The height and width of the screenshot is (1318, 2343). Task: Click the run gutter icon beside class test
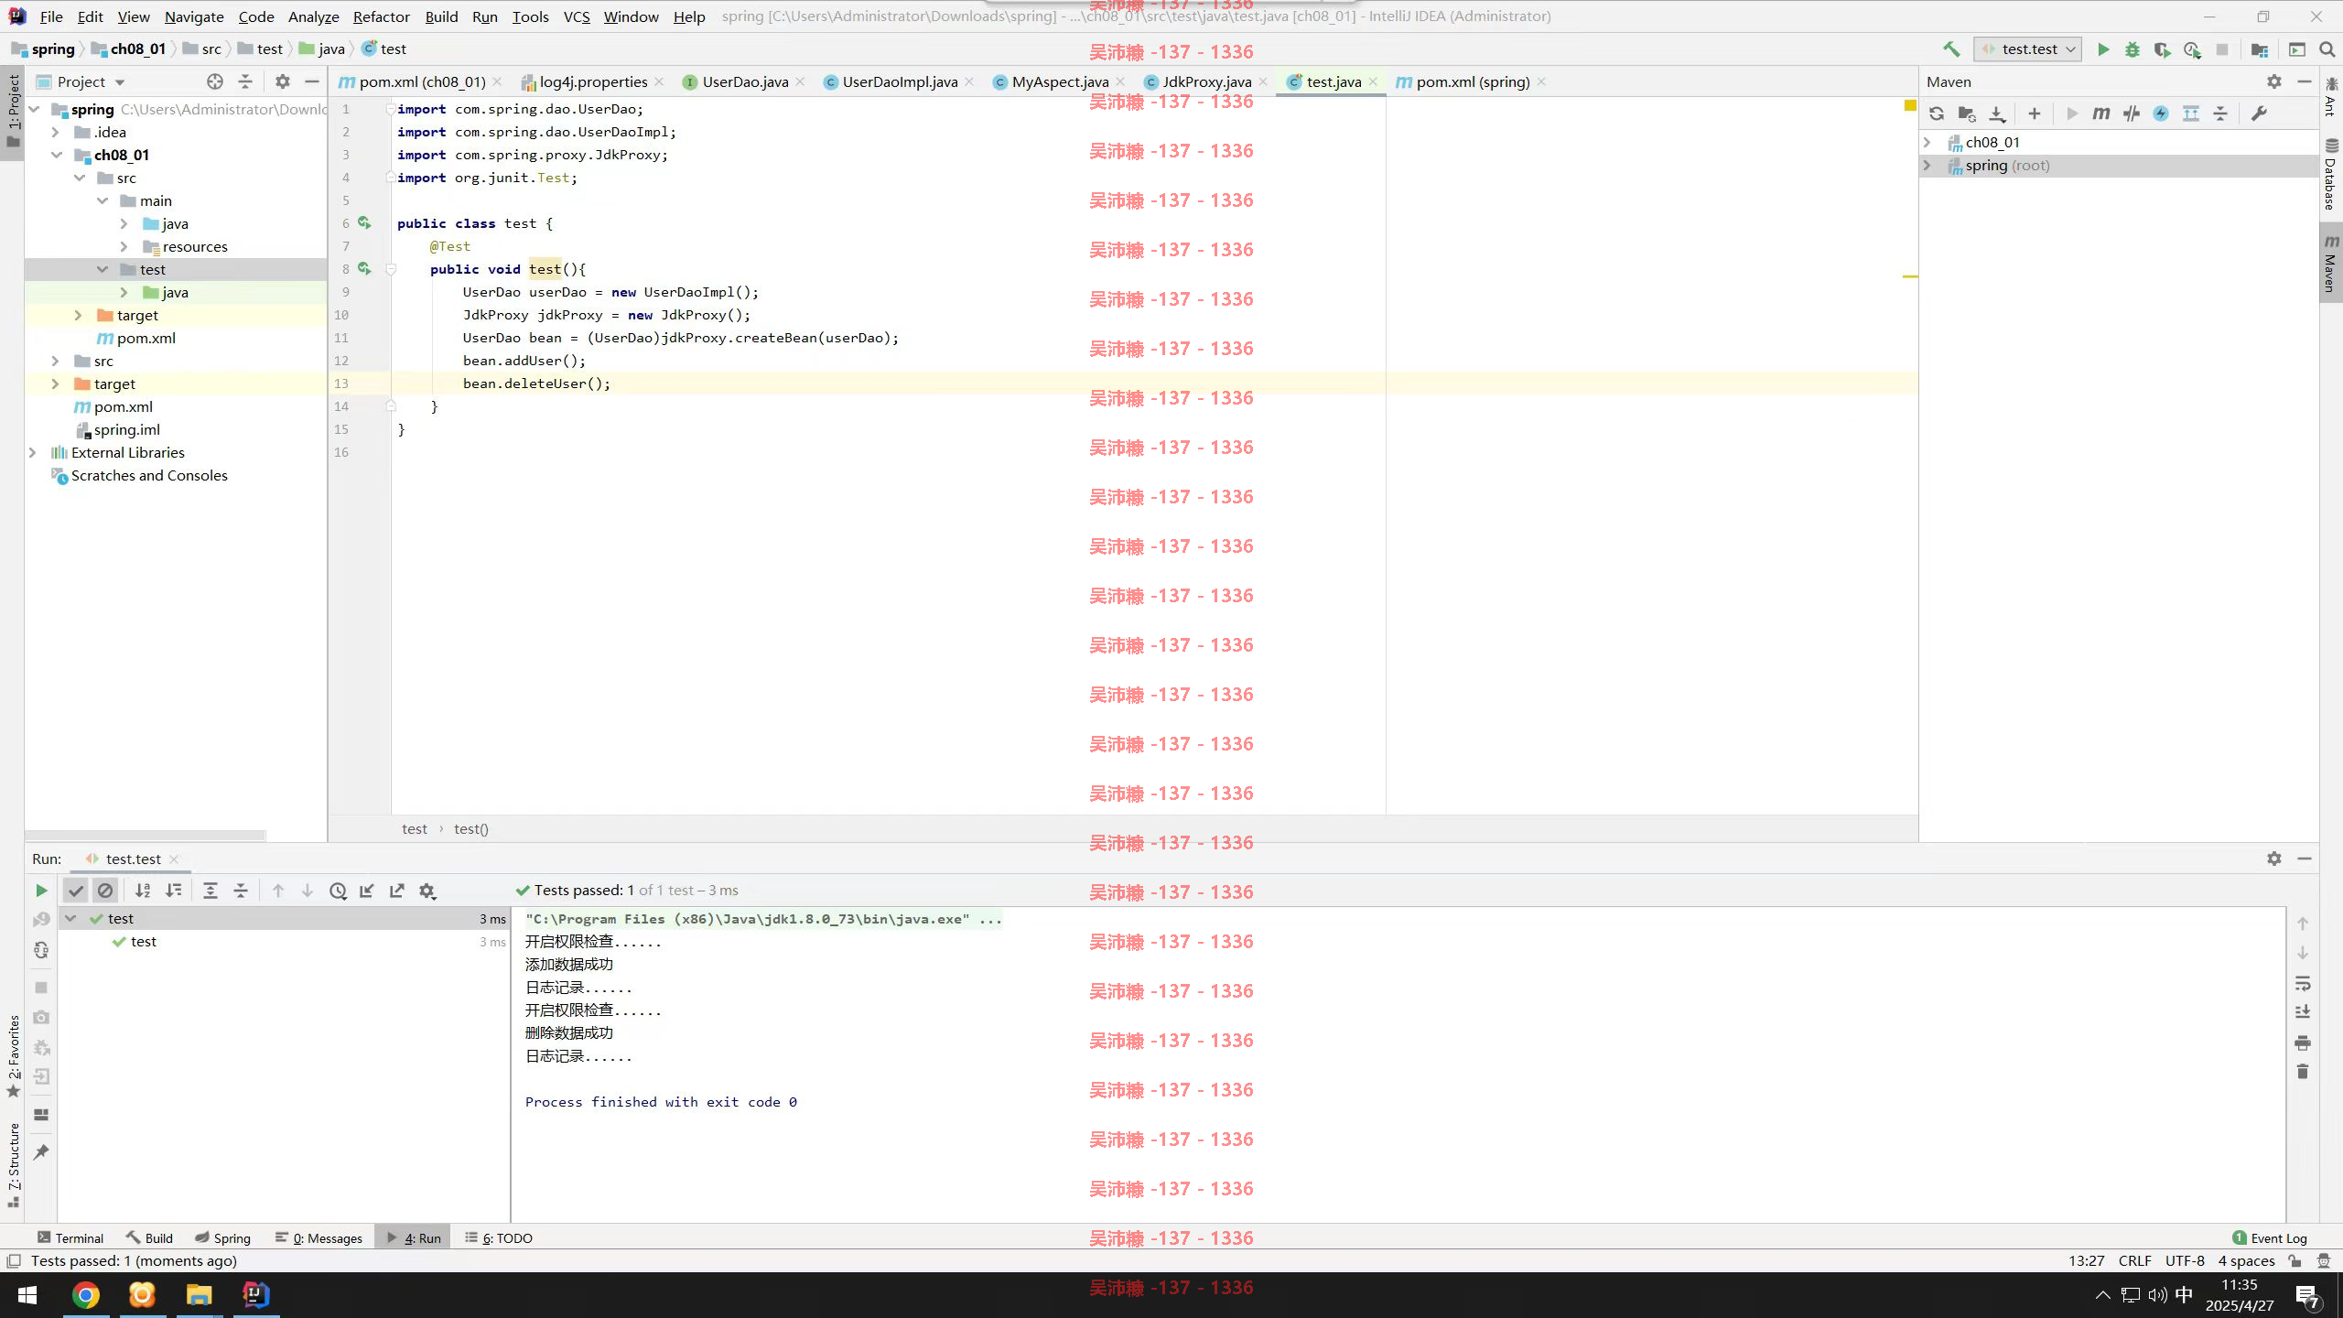pyautogui.click(x=364, y=222)
